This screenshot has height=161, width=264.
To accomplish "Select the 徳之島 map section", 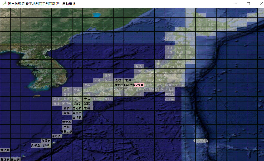I will (56, 136).
